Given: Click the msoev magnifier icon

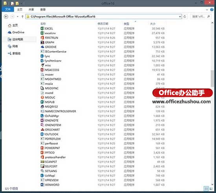Looking at the screenshot, I should 42,74.
